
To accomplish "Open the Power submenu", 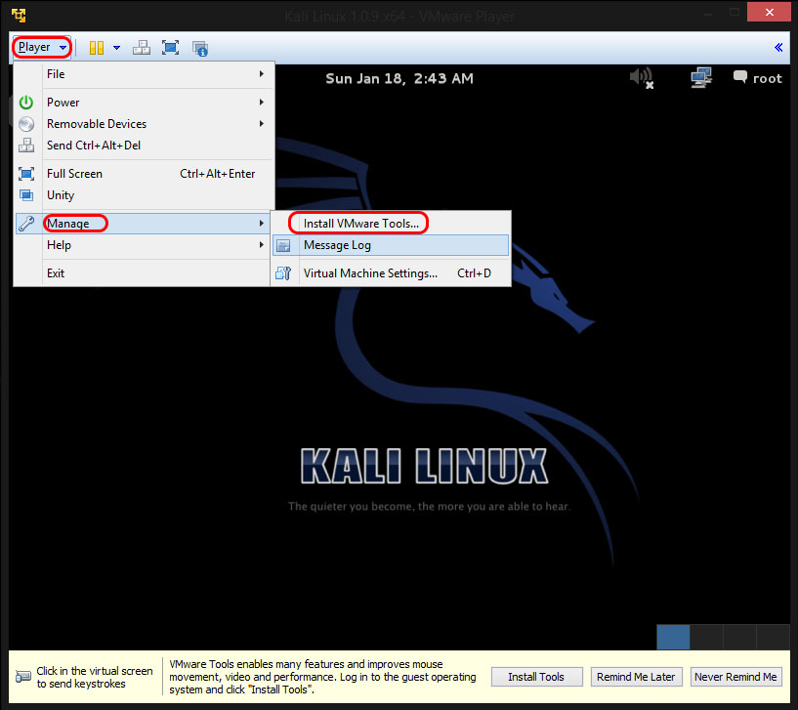I will (144, 103).
